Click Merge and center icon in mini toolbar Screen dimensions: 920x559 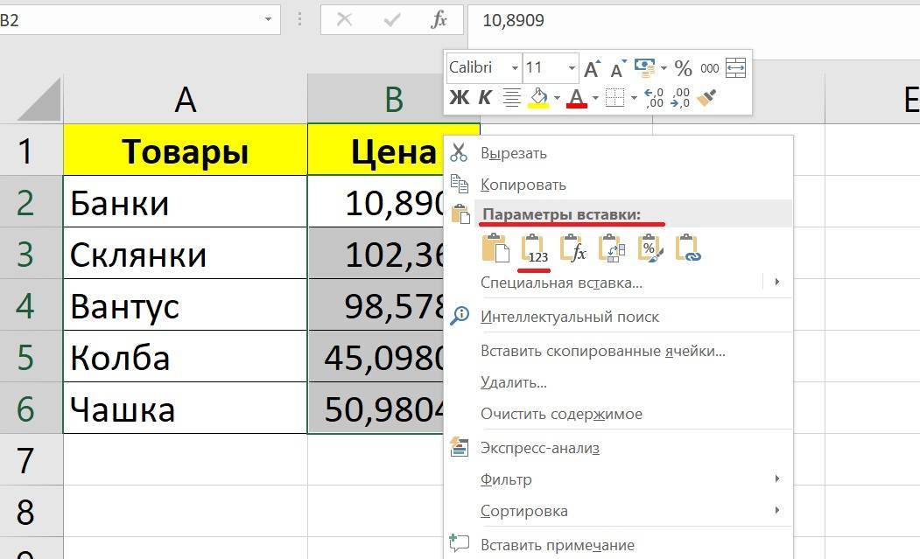click(x=735, y=68)
